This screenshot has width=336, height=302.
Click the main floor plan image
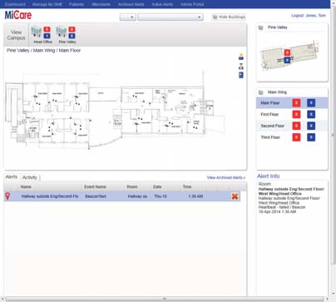[x=115, y=110]
